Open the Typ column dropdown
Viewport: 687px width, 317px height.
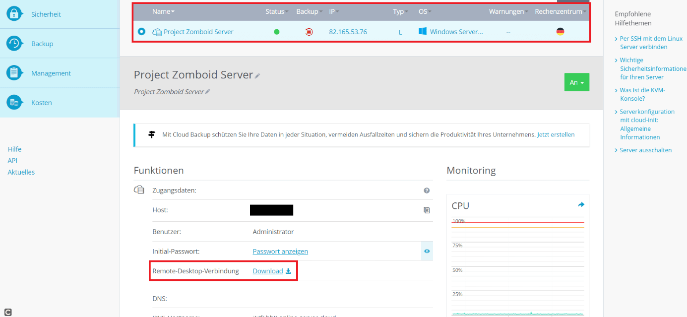click(x=400, y=11)
